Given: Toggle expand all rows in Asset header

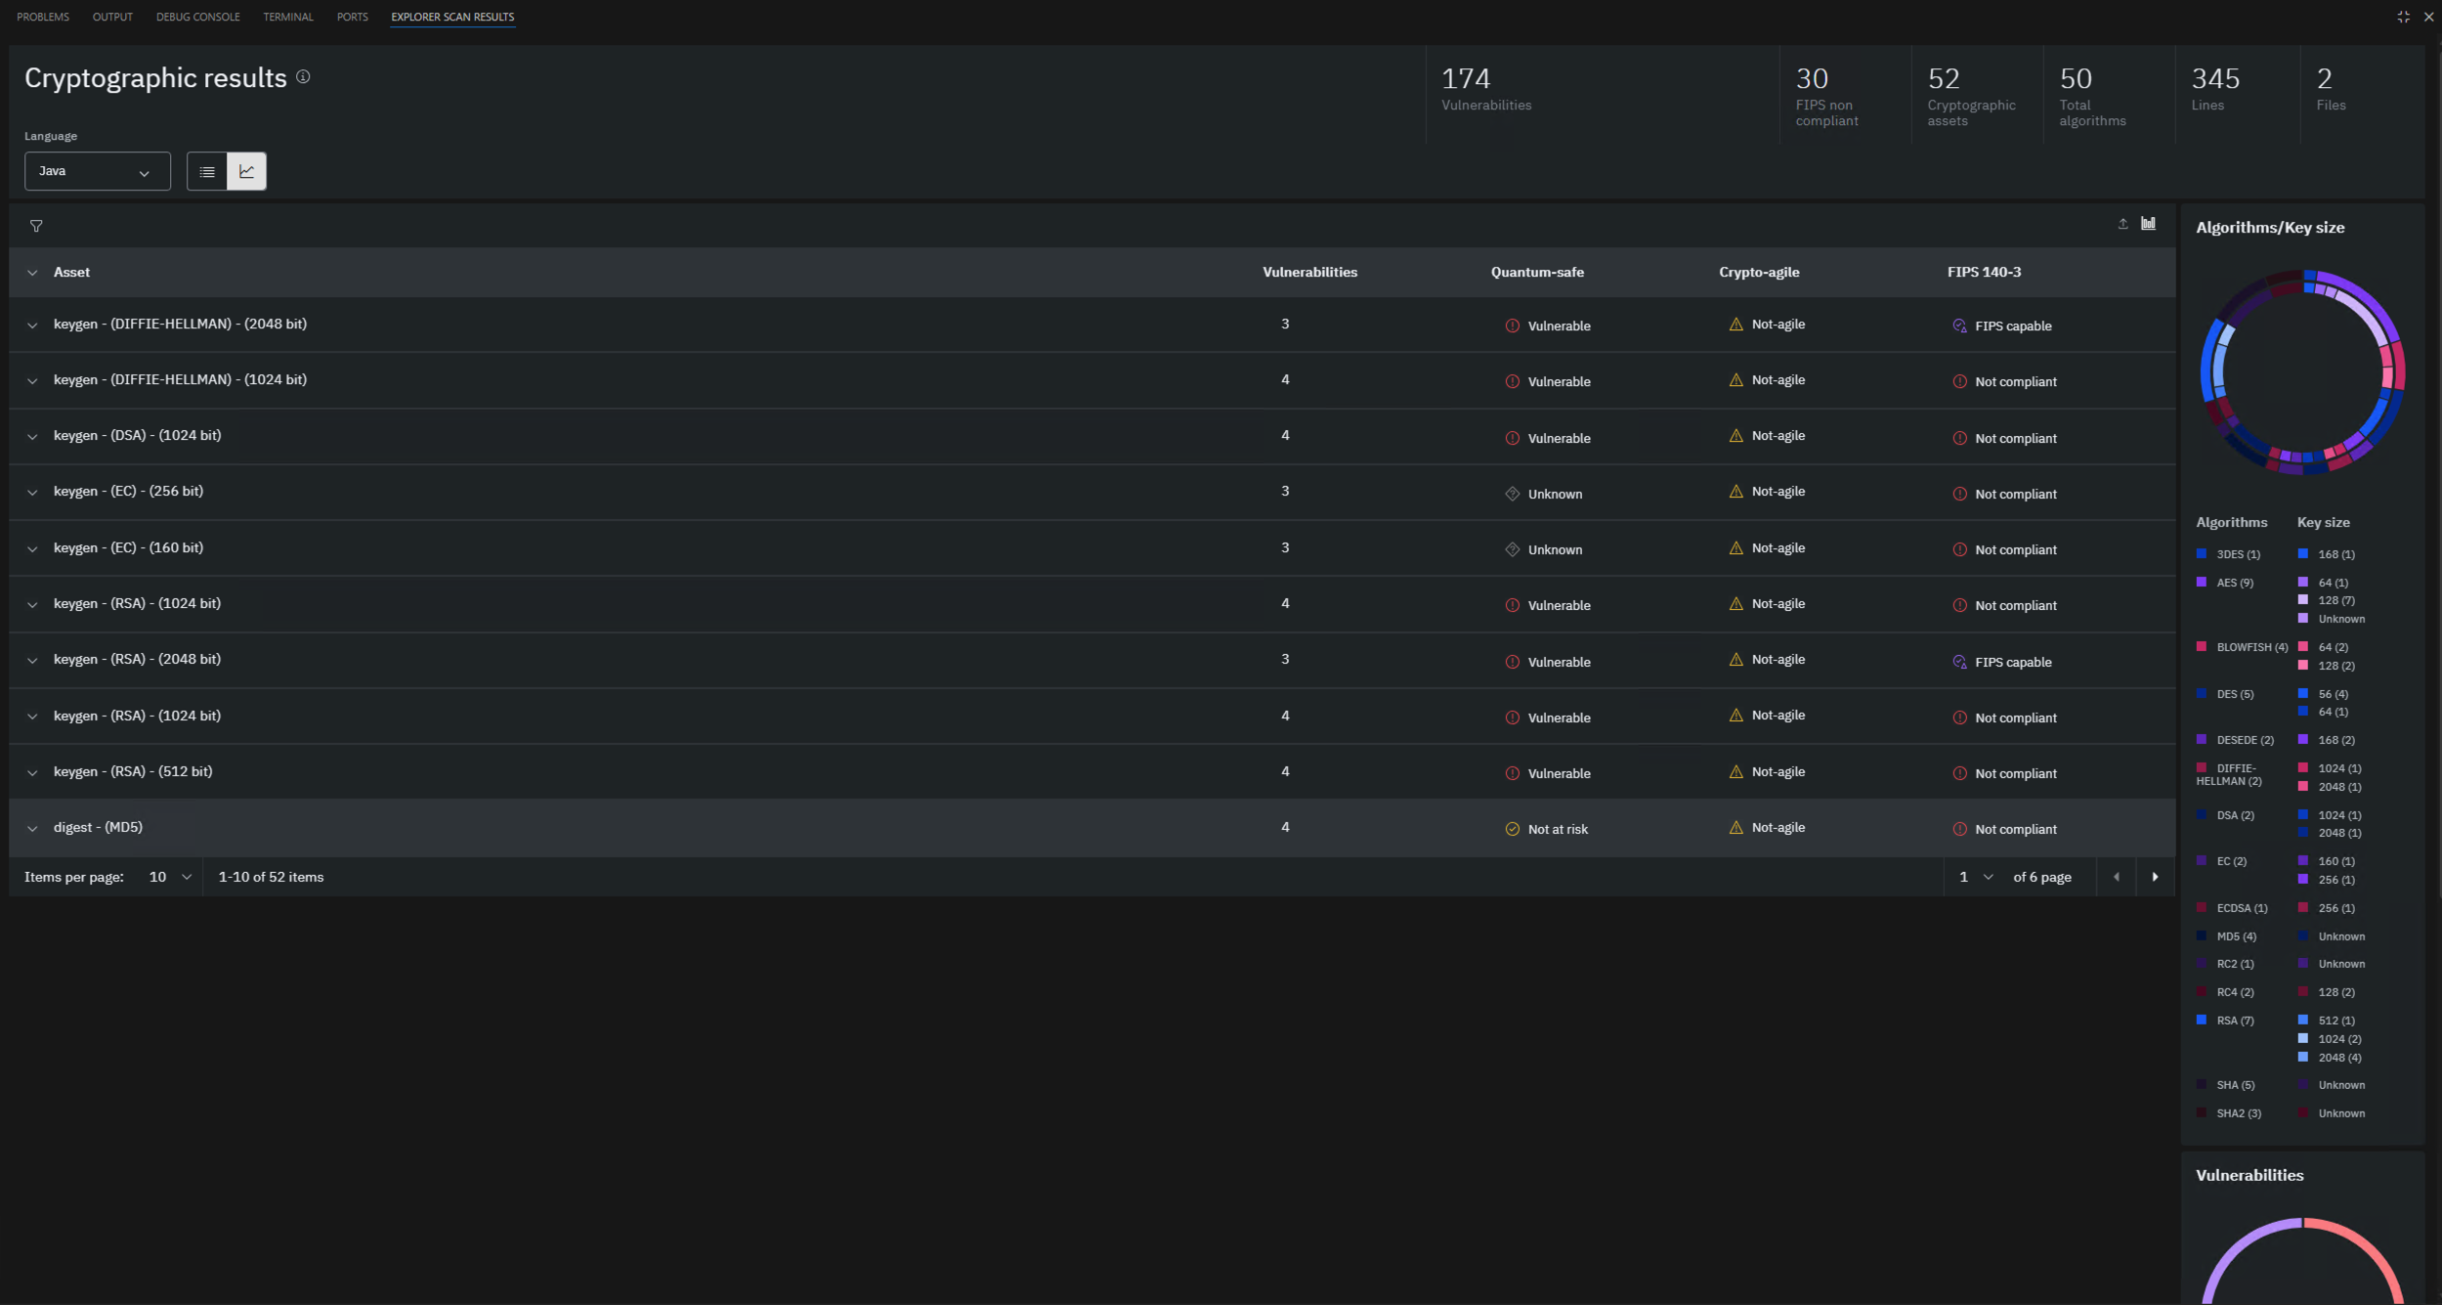Looking at the screenshot, I should [32, 273].
